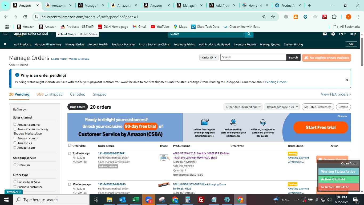Dismiss the CSBA promotion banner
Screen dimensions: 364x205
[x=342, y=116]
